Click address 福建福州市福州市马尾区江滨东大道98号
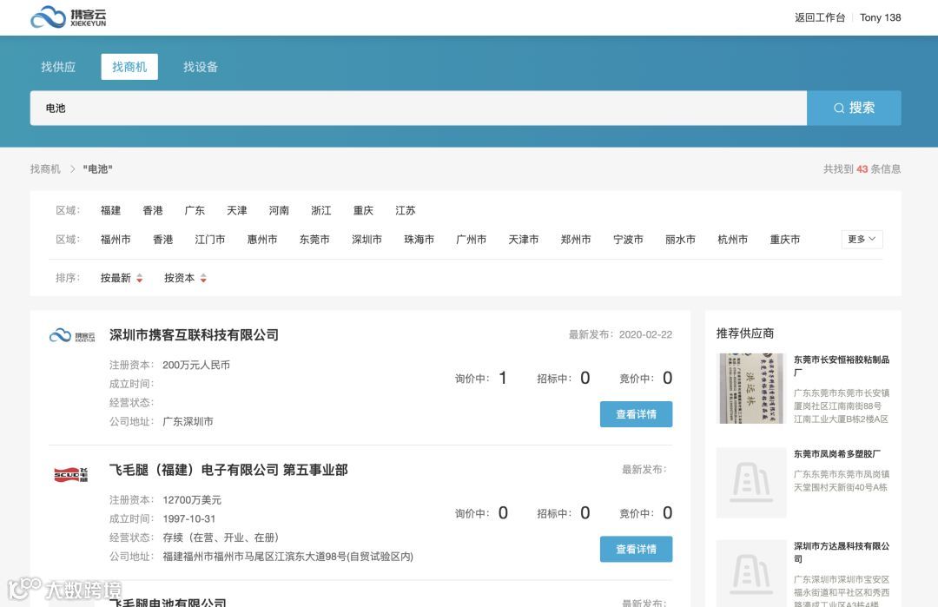 [x=287, y=556]
